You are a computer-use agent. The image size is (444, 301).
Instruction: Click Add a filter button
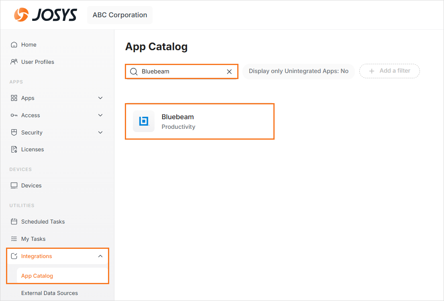389,71
